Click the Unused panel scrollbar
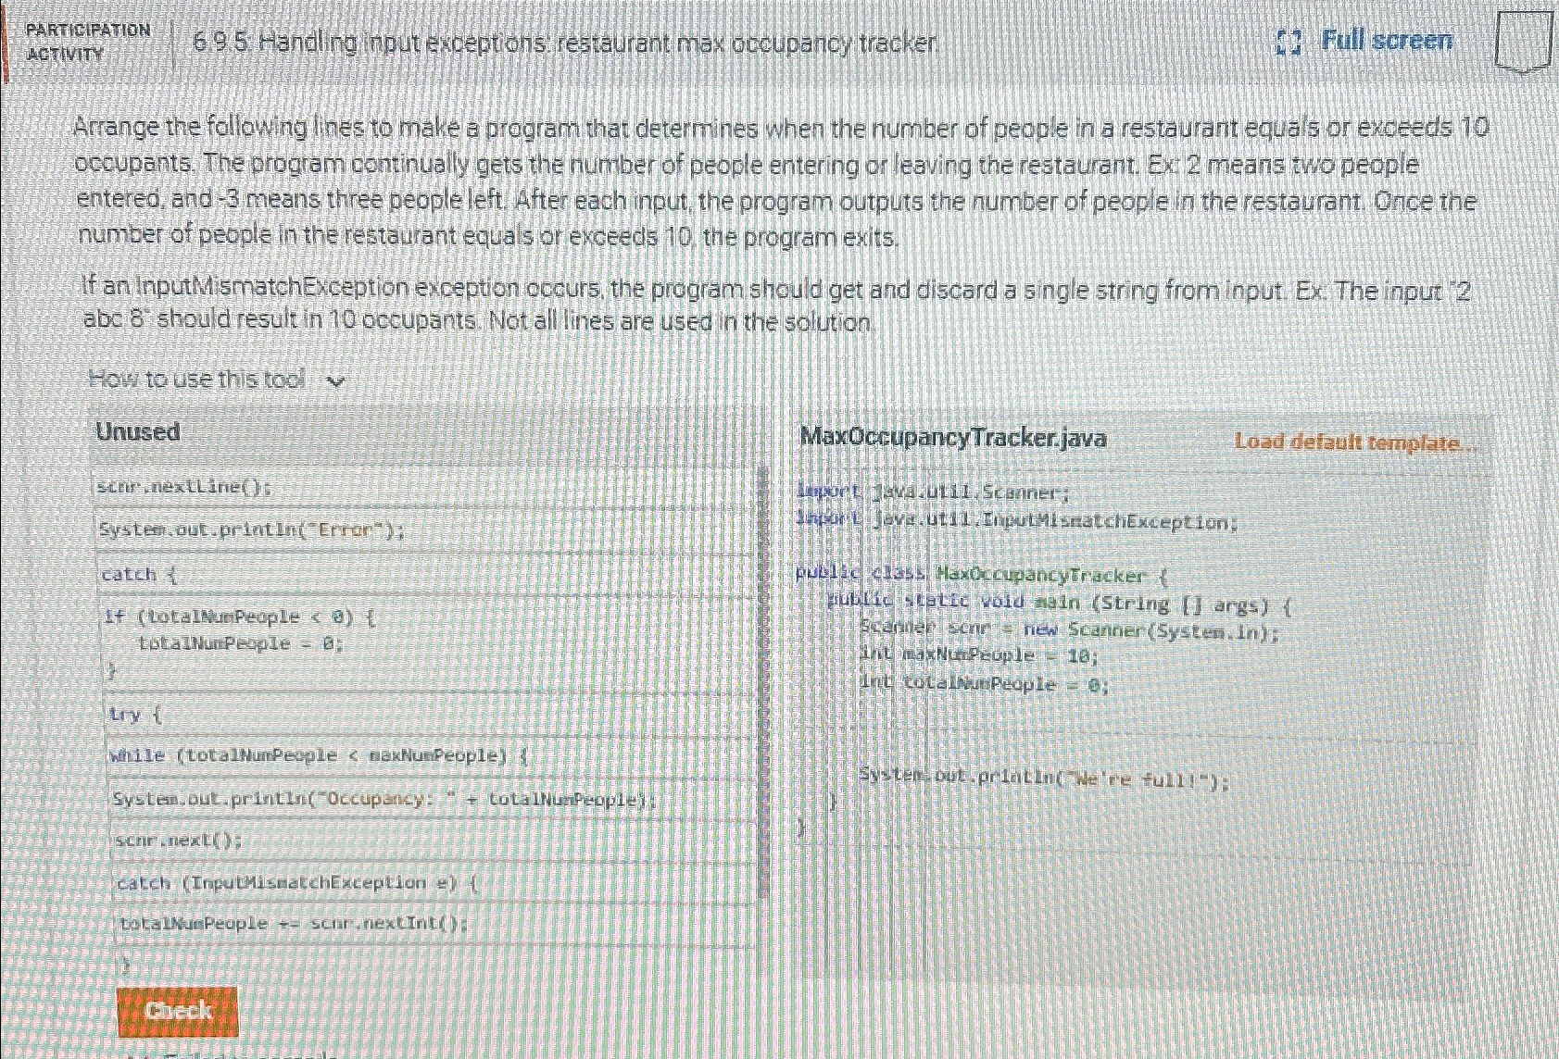The width and height of the screenshot is (1559, 1059). pos(763,680)
